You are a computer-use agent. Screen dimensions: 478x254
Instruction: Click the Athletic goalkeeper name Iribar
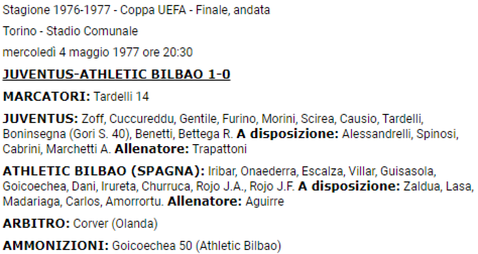(223, 172)
